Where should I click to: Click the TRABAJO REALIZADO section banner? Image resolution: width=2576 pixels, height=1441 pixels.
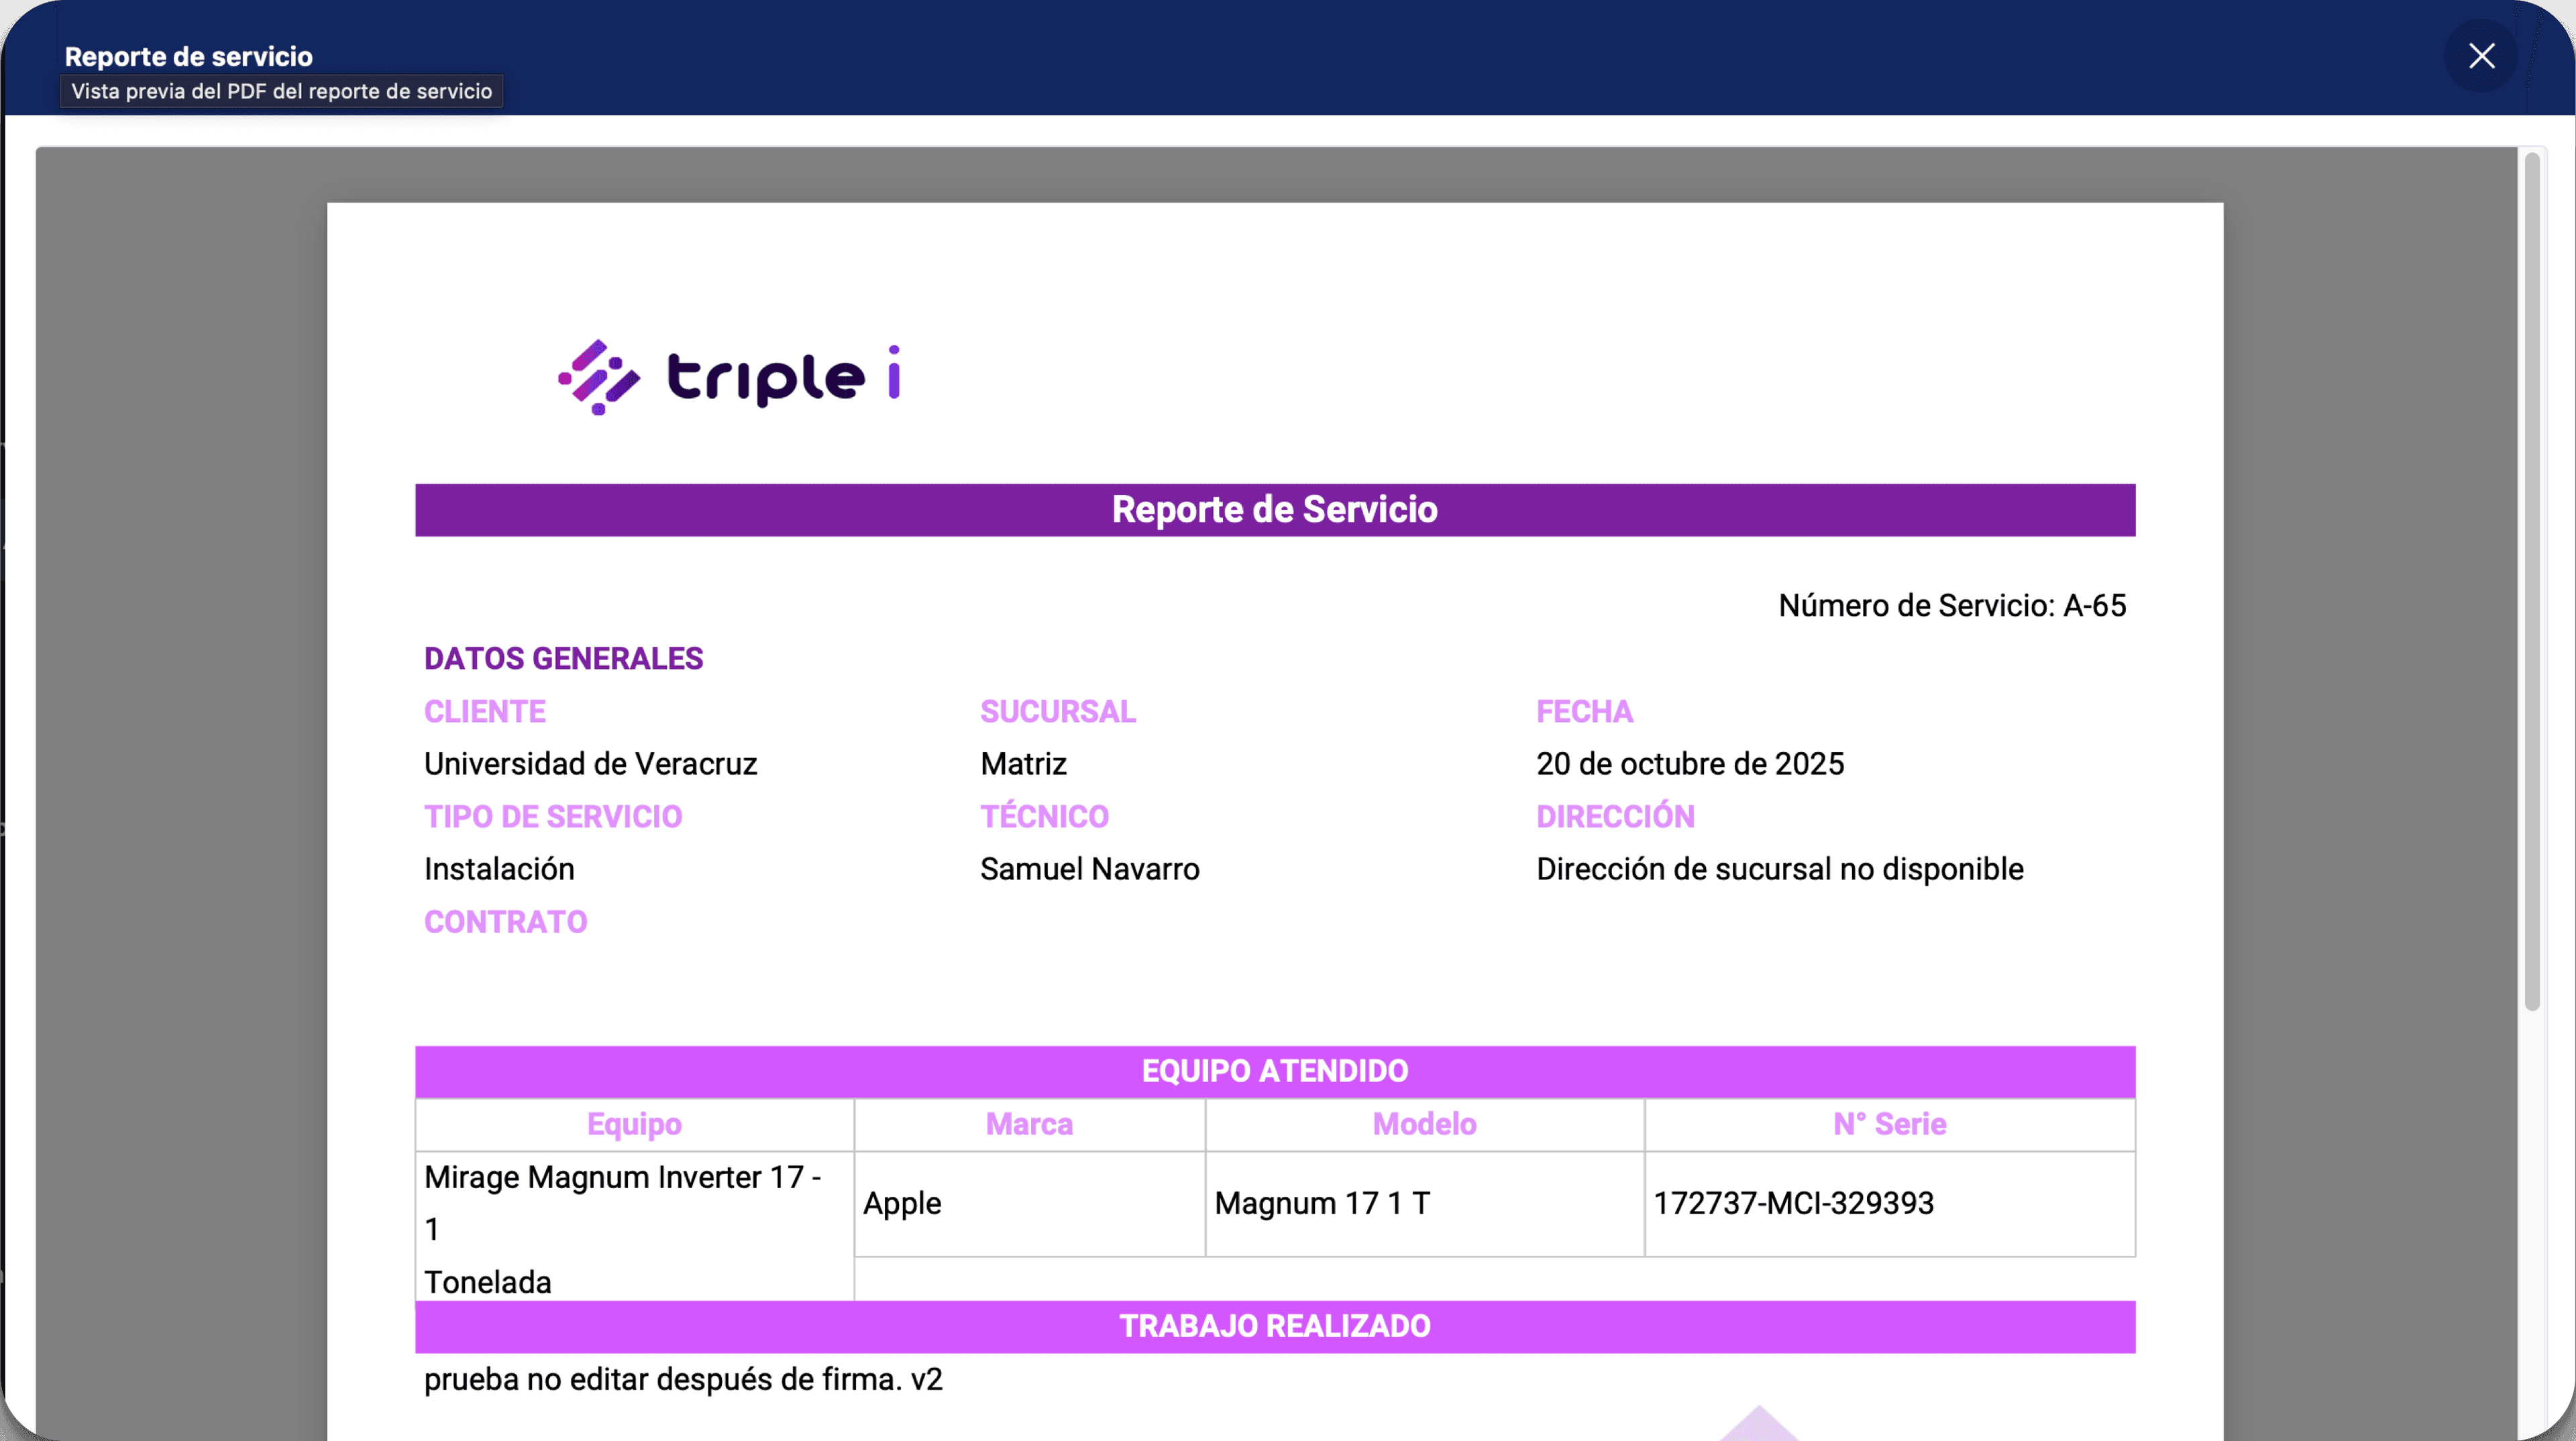tap(1275, 1327)
